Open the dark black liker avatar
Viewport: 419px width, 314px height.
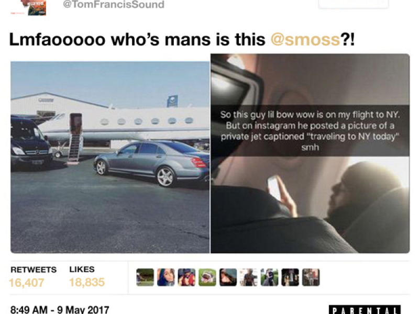click(290, 277)
